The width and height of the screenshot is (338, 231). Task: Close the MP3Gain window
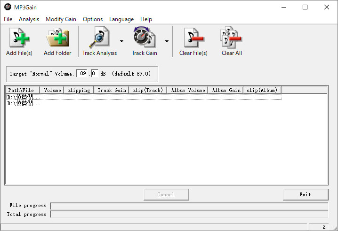327,7
